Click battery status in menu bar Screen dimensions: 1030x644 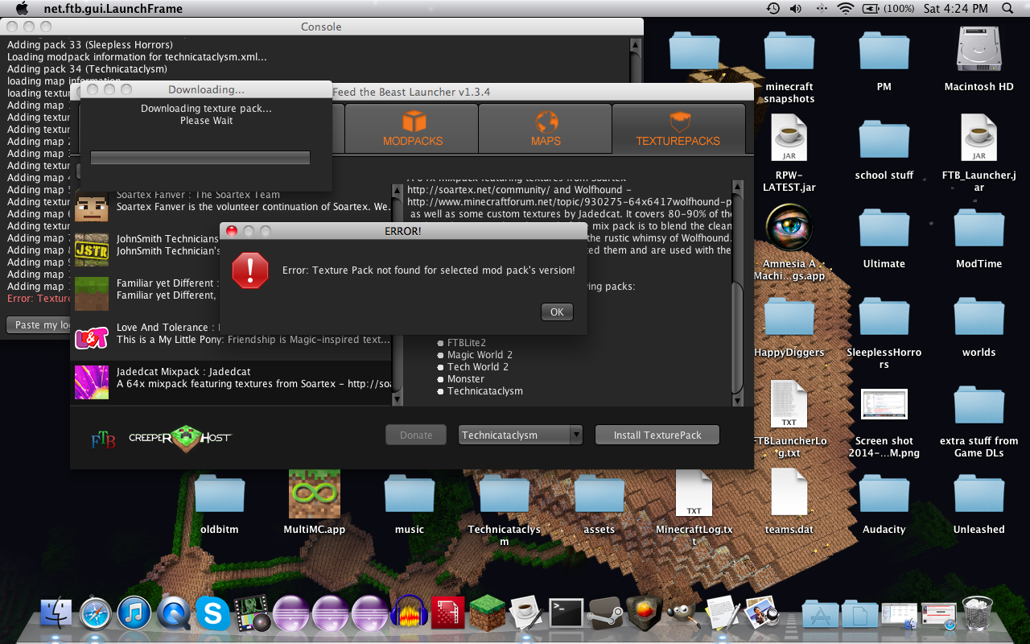[x=888, y=9]
